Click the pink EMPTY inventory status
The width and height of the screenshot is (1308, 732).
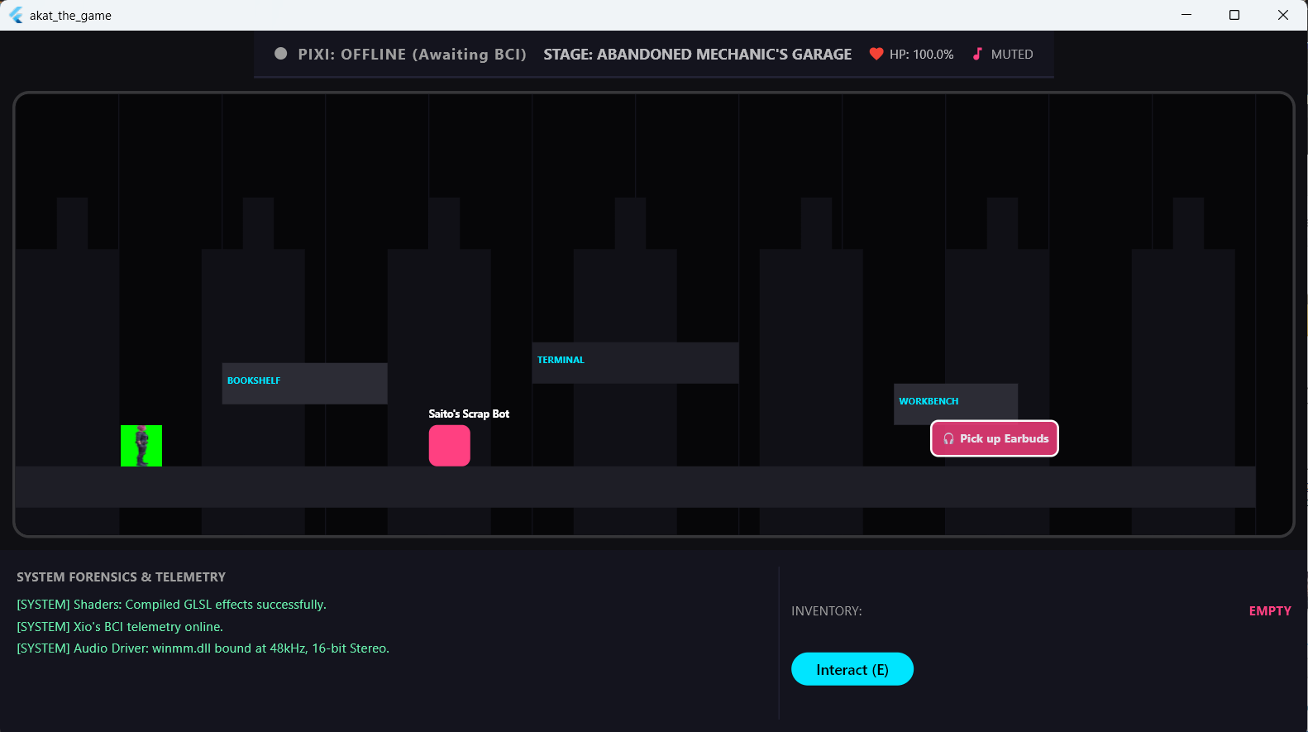click(x=1270, y=611)
